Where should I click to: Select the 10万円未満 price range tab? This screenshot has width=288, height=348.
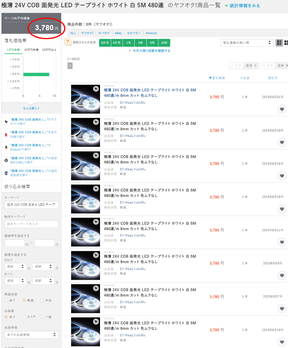tap(31, 50)
